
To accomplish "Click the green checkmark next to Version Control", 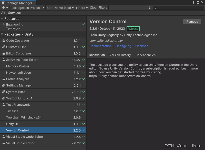I will (x=84, y=130).
